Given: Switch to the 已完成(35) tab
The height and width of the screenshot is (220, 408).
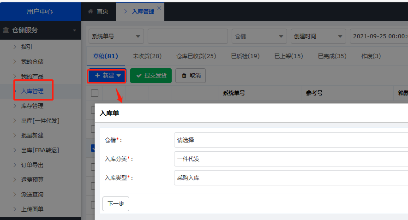Looking at the screenshot, I should click(332, 56).
